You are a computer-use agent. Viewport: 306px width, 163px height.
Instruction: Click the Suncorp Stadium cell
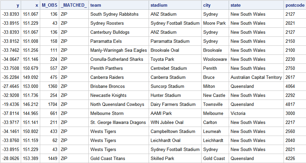click(x=167, y=86)
